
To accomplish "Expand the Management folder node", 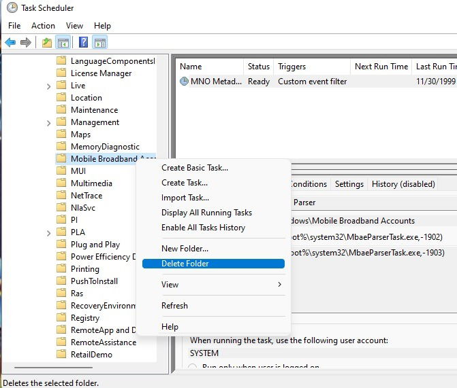I will 48,123.
